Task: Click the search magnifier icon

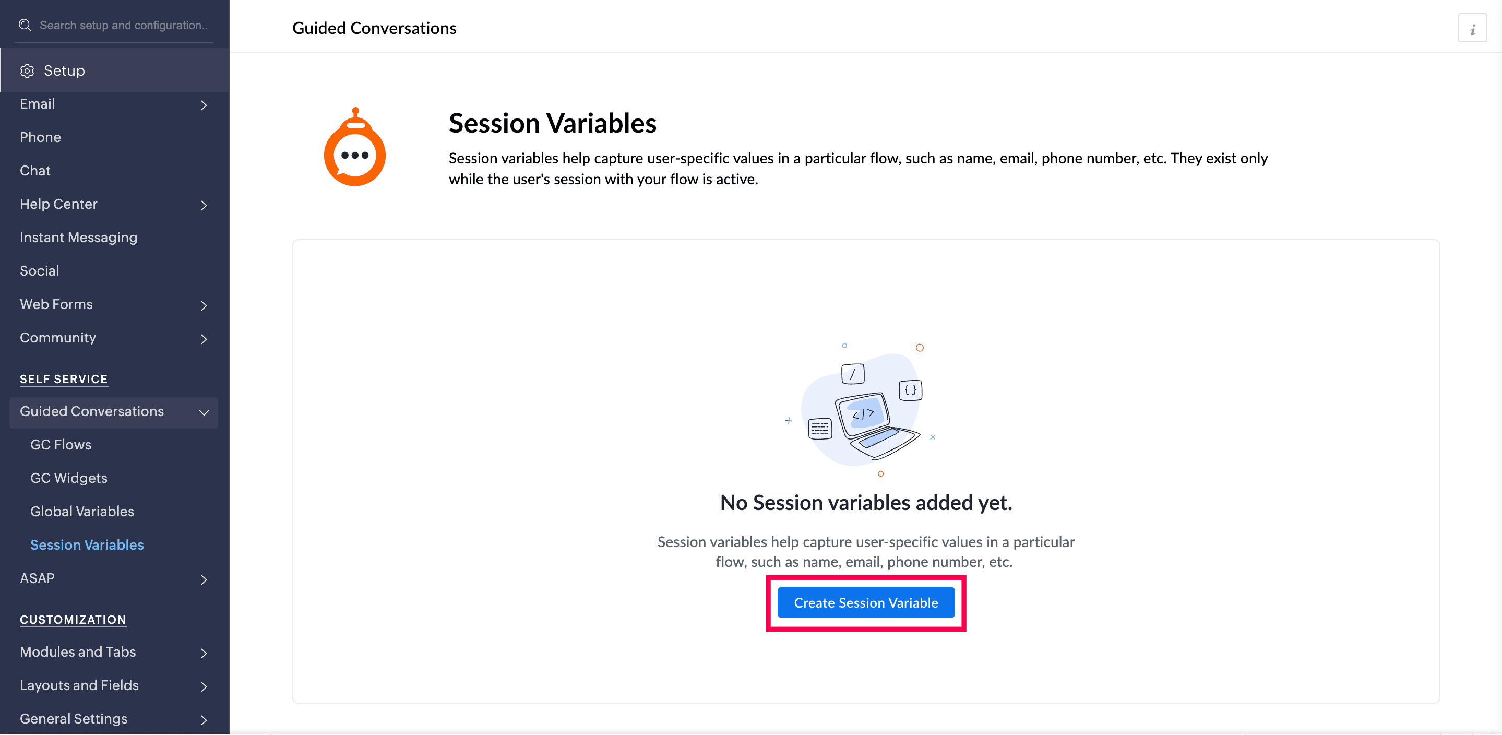Action: point(25,25)
